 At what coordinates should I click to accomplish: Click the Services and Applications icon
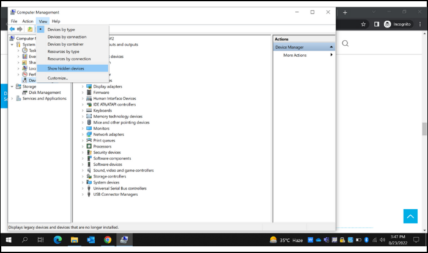coord(18,99)
